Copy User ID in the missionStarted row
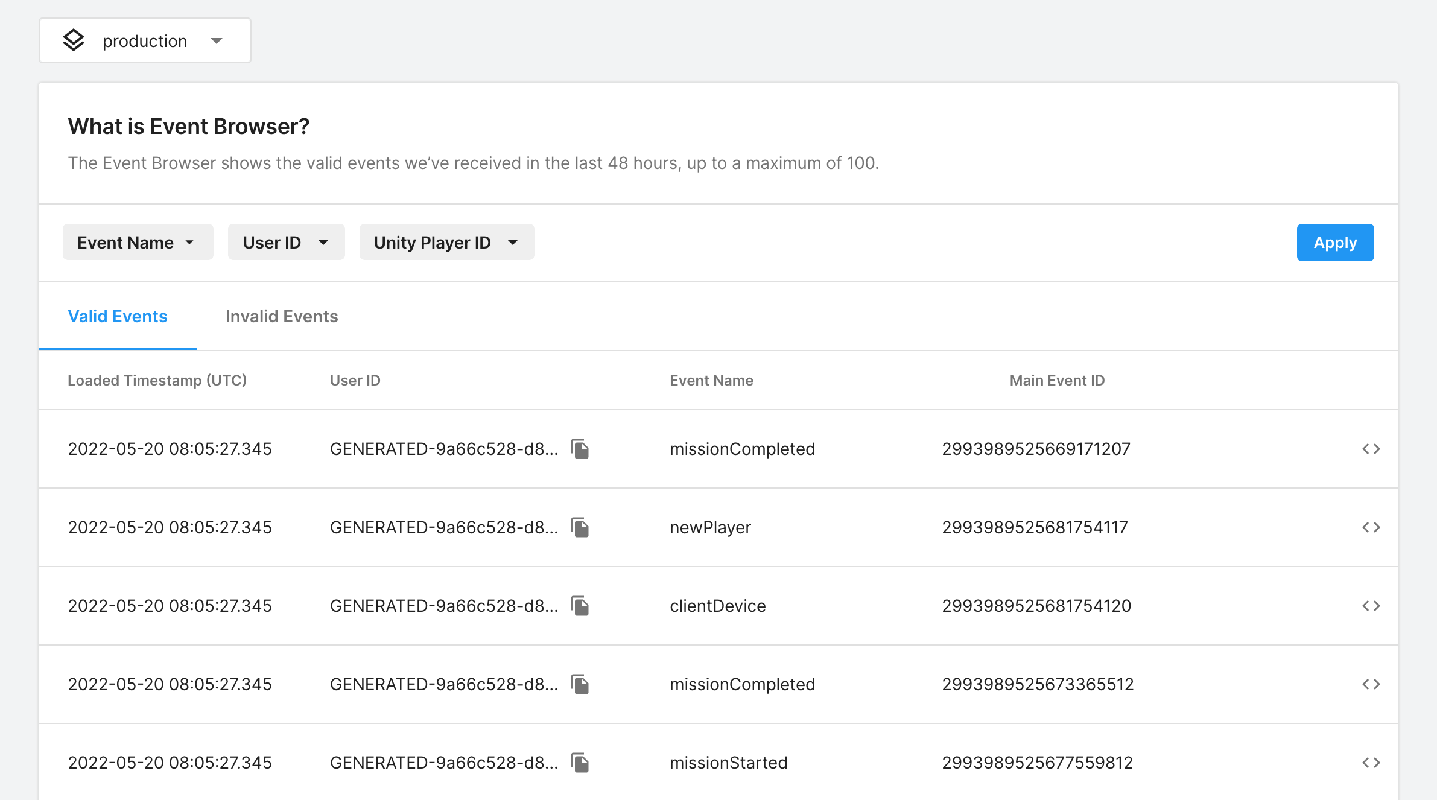This screenshot has height=800, width=1437. tap(580, 763)
